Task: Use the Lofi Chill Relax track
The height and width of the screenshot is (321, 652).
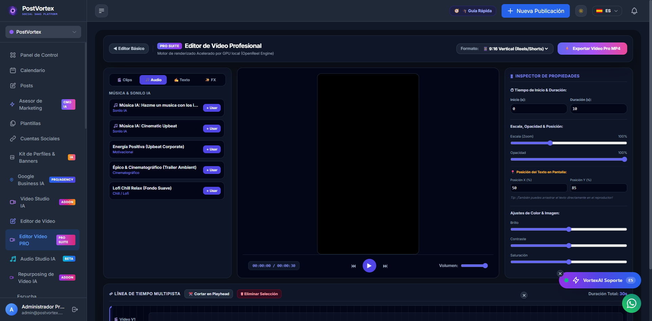Action: [212, 191]
